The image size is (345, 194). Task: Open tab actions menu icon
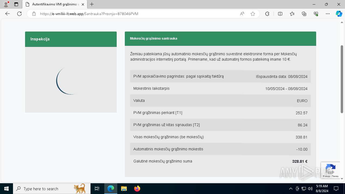point(16,4)
